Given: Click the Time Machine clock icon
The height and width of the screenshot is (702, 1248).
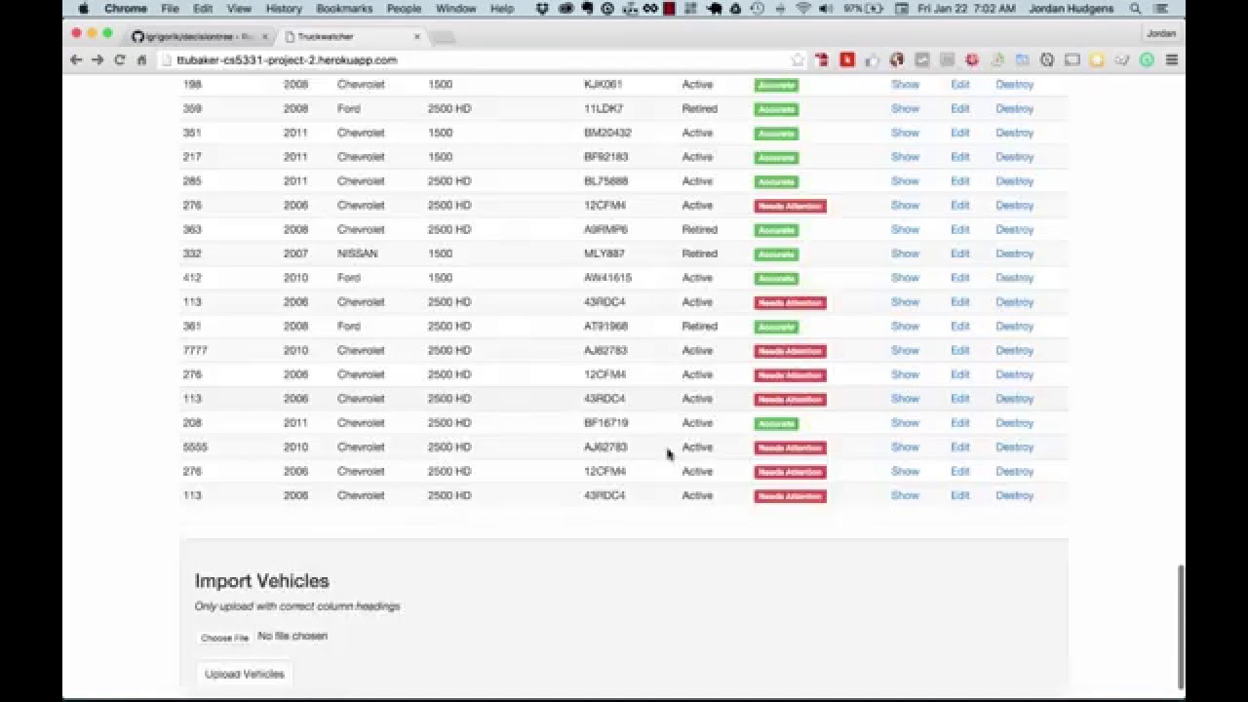Looking at the screenshot, I should pyautogui.click(x=756, y=9).
